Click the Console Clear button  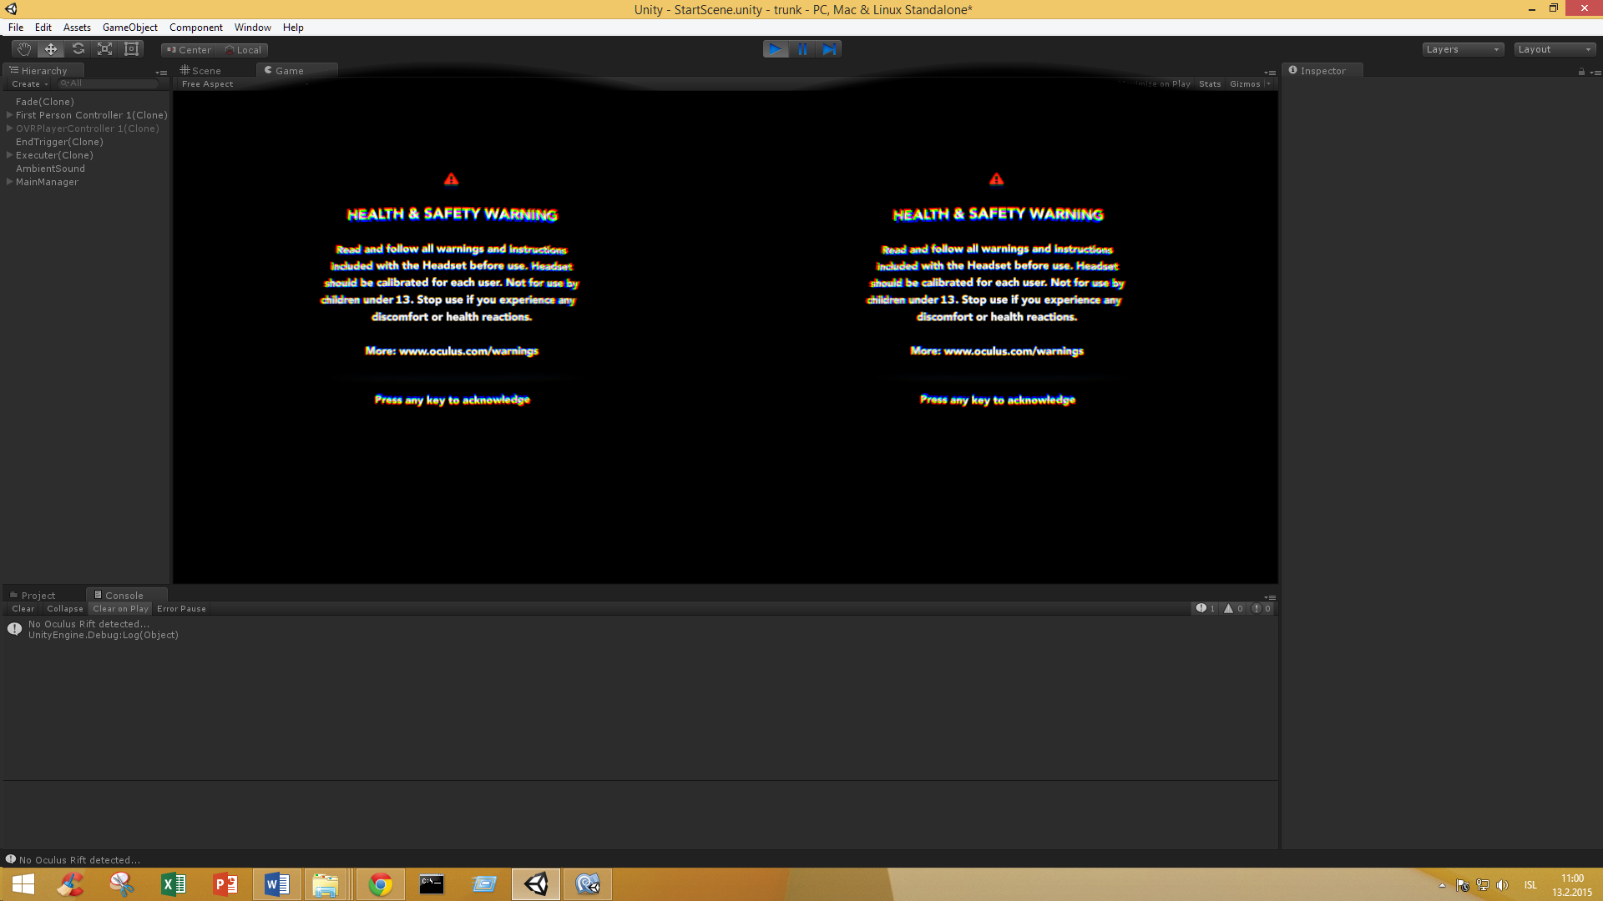pos(23,609)
